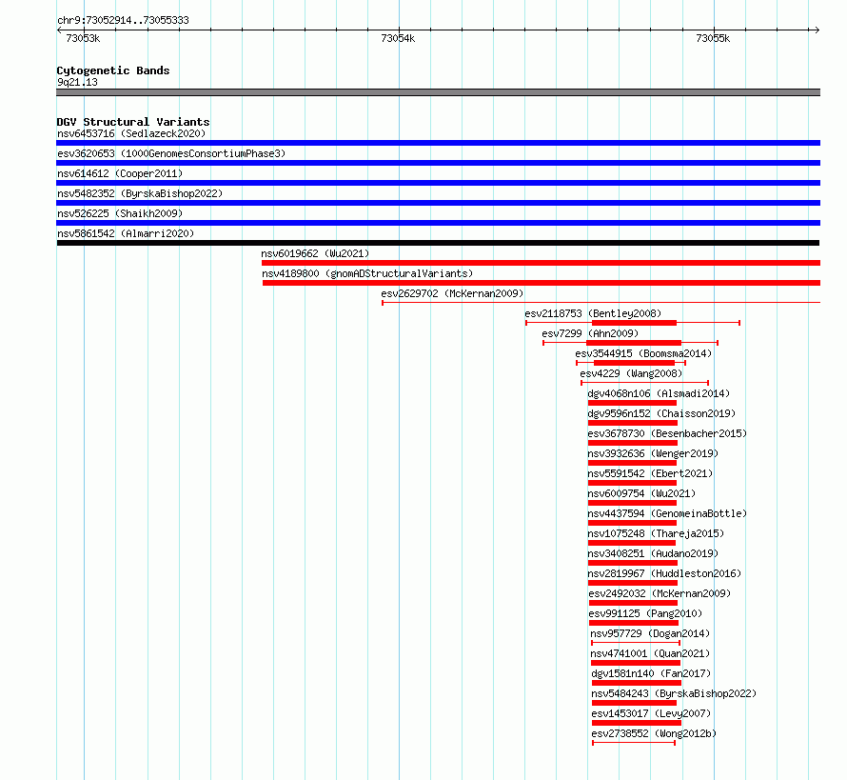Open dgv9596n152 (Chaisson2019) label

coord(661,413)
